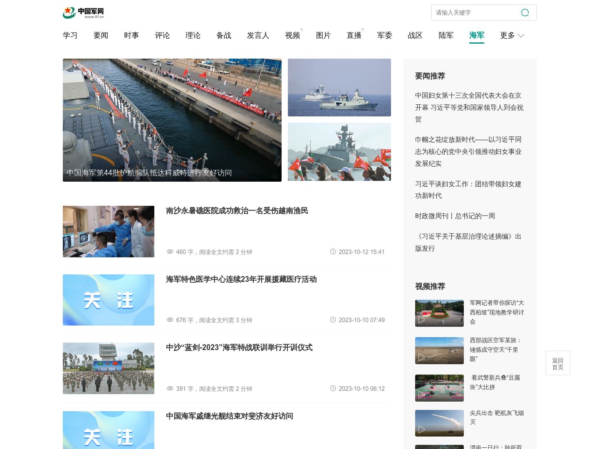Image resolution: width=599 pixels, height=449 pixels.
Task: Select the active 海军 tab
Action: tap(477, 35)
